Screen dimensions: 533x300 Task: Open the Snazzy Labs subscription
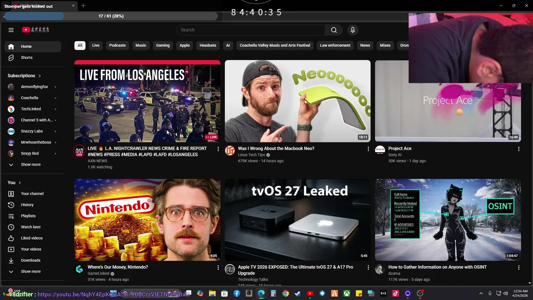tap(32, 131)
